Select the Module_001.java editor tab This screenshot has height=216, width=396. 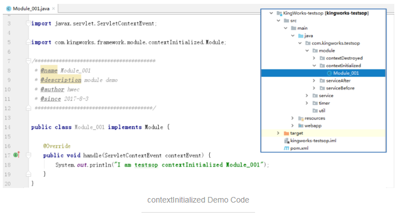[30, 8]
